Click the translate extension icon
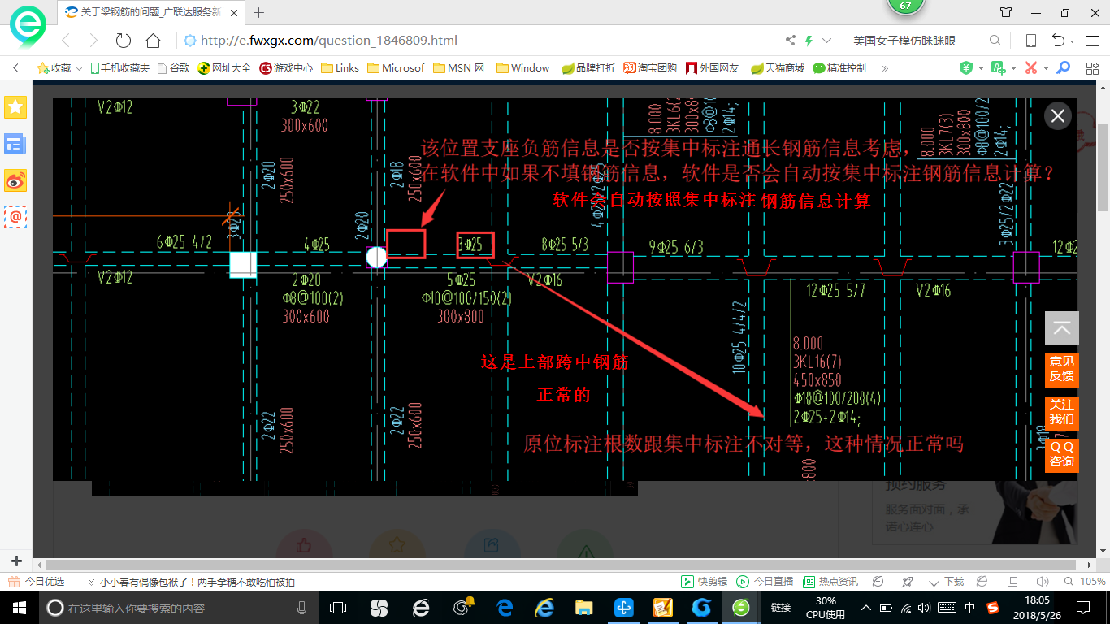The height and width of the screenshot is (624, 1110). (x=999, y=68)
